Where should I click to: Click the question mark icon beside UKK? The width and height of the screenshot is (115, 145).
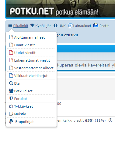tap(55, 25)
